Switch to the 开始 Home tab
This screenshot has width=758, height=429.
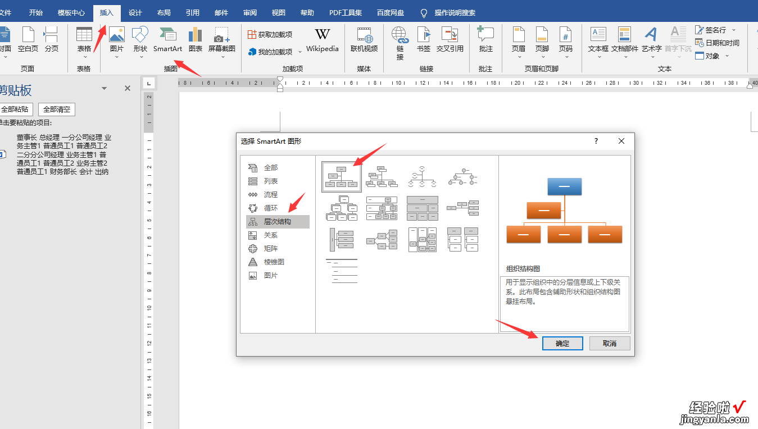35,12
